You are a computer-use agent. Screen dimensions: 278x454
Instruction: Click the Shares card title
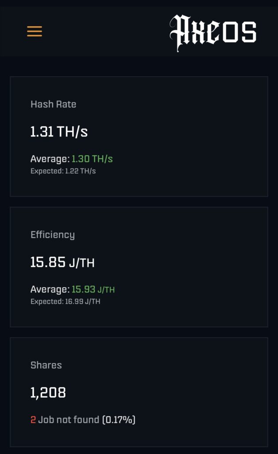(46, 365)
